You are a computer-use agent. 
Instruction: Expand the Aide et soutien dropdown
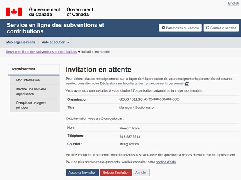tap(55, 42)
